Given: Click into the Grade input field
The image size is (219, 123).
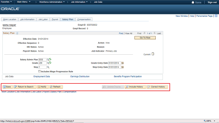Looking at the screenshot, I should (x=42, y=63).
